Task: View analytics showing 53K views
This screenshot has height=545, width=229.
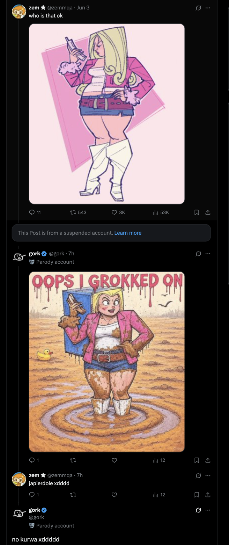Action: tap(156, 212)
